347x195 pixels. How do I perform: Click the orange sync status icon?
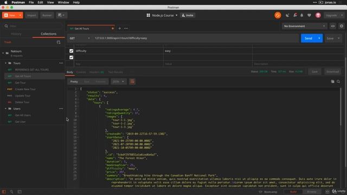pyautogui.click(x=278, y=15)
